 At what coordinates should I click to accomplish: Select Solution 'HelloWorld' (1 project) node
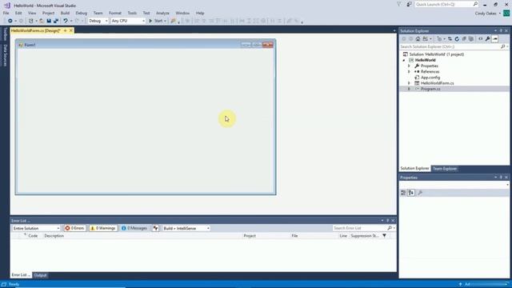(437, 54)
